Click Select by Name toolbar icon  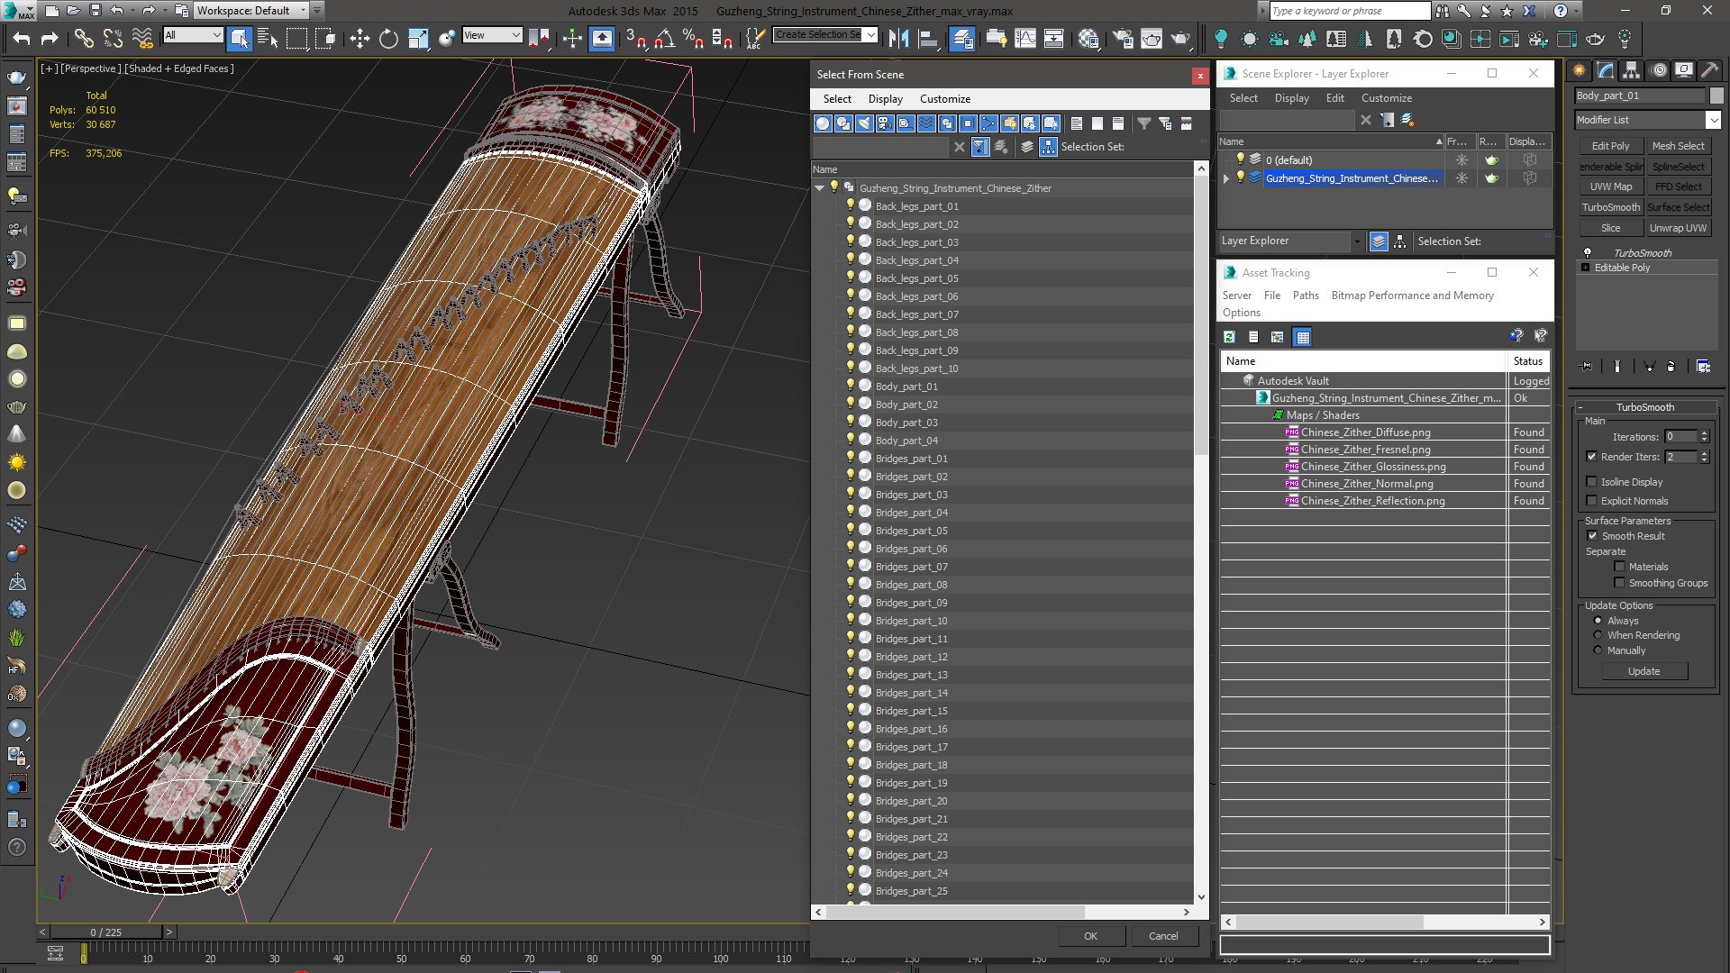268,38
